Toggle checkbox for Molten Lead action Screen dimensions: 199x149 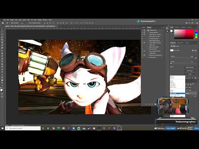pyautogui.click(x=142, y=45)
